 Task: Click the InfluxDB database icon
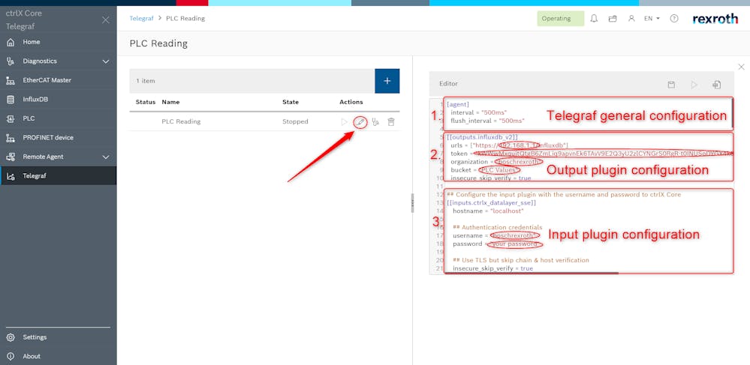point(11,100)
